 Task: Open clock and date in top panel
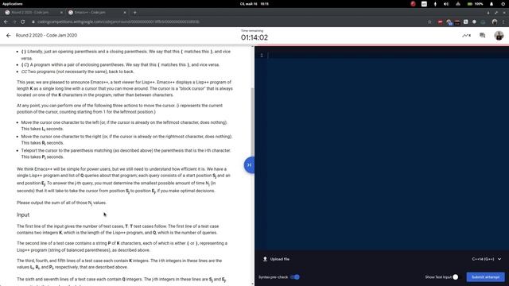pyautogui.click(x=254, y=4)
